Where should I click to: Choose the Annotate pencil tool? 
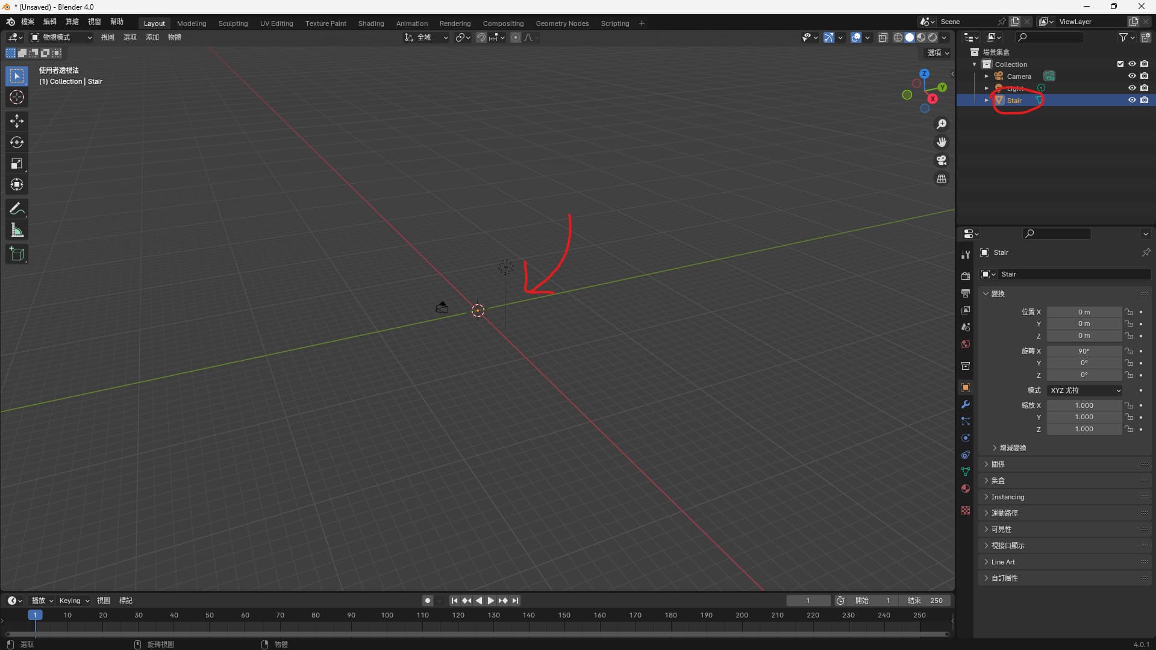click(17, 209)
